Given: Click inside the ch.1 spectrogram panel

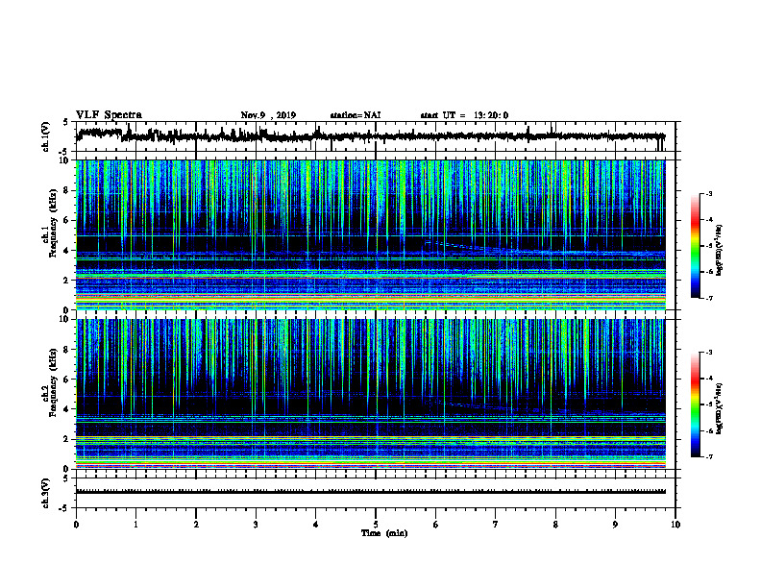Looking at the screenshot, I should tap(371, 234).
